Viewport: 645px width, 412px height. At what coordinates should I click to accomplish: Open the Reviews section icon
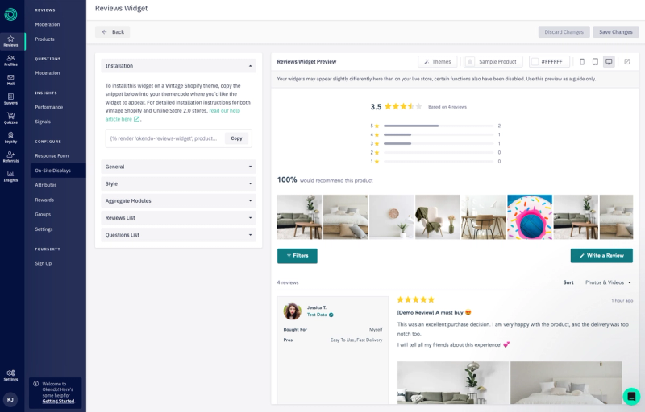pos(10,41)
